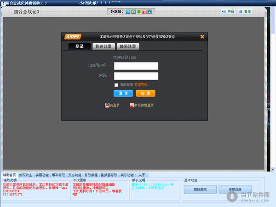Close the 4399 login dialog
The width and height of the screenshot is (276, 207).
coord(202,37)
